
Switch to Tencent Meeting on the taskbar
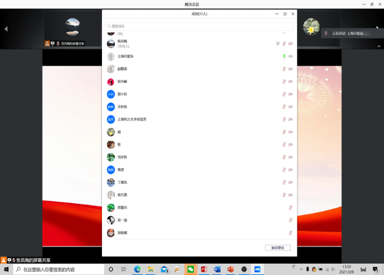[x=257, y=269]
